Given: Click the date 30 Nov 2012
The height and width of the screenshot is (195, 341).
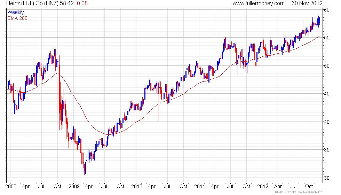Looking at the screenshot, I should tap(307, 3).
